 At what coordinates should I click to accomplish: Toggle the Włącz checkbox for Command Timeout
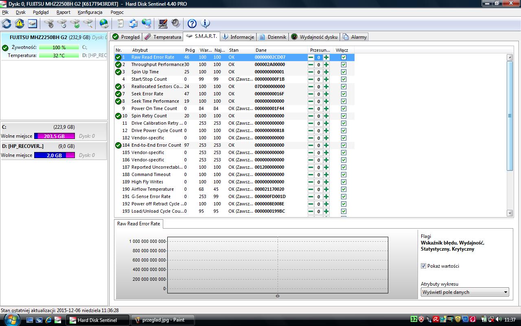[x=344, y=175]
